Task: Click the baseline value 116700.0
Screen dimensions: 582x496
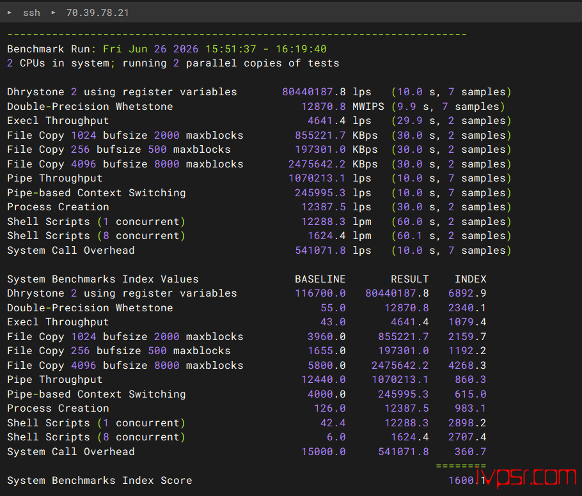Action: 320,293
